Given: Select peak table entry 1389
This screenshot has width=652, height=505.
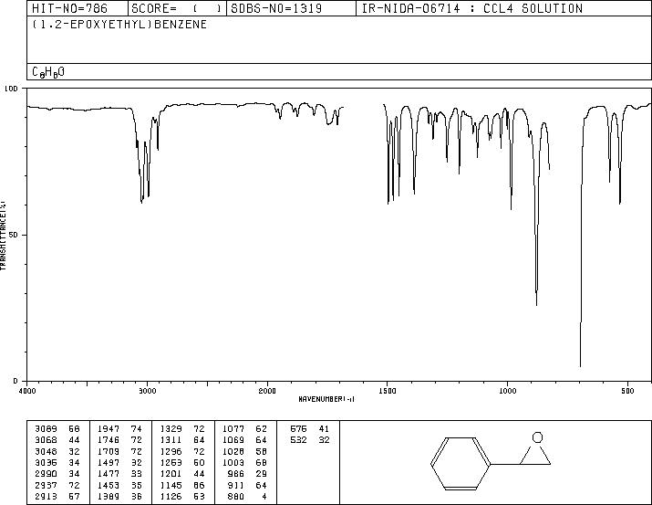Looking at the screenshot, I should [109, 496].
